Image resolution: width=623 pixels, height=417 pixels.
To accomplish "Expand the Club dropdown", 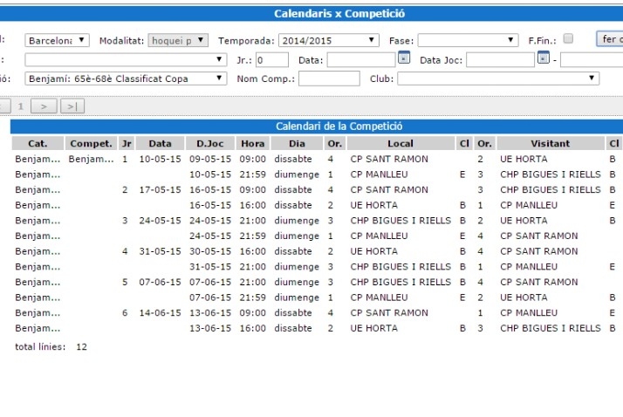I will tap(497, 79).
